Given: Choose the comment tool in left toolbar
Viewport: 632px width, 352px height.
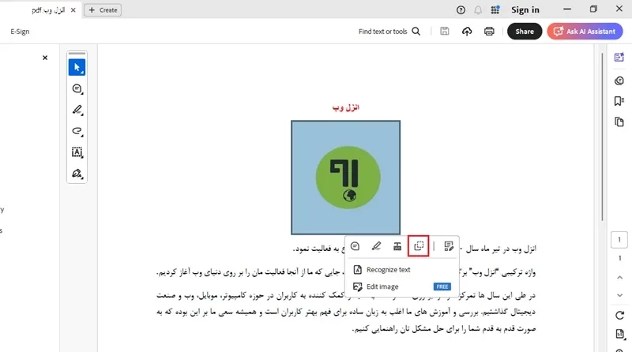Looking at the screenshot, I should pyautogui.click(x=77, y=88).
